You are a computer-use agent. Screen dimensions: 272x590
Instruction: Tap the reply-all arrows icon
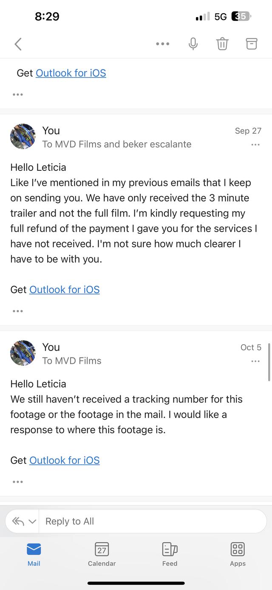tap(18, 521)
